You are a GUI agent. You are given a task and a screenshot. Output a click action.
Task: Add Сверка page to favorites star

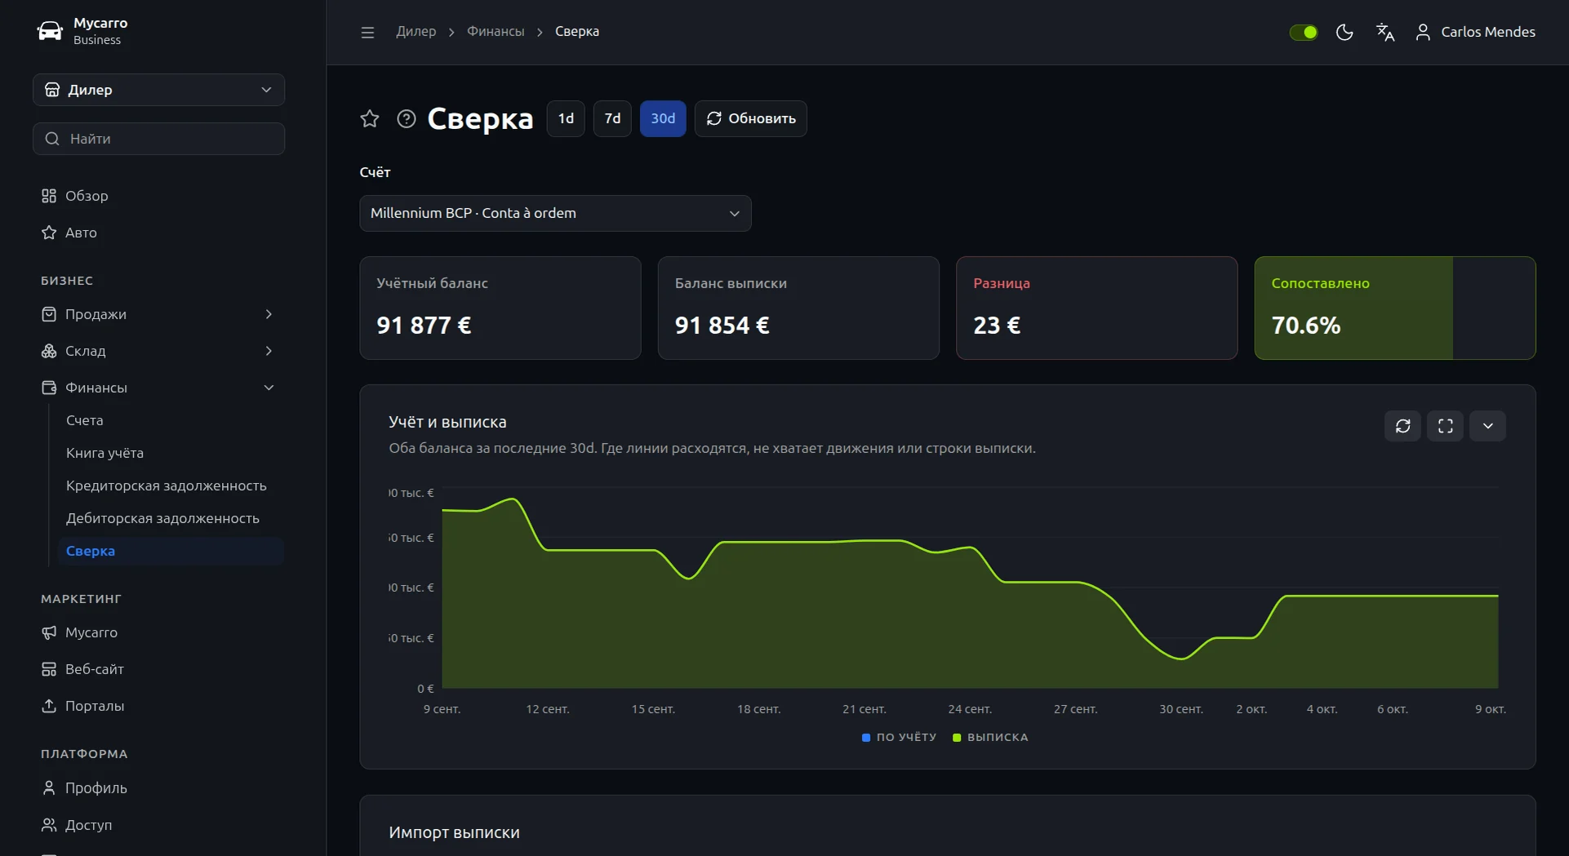pos(370,119)
